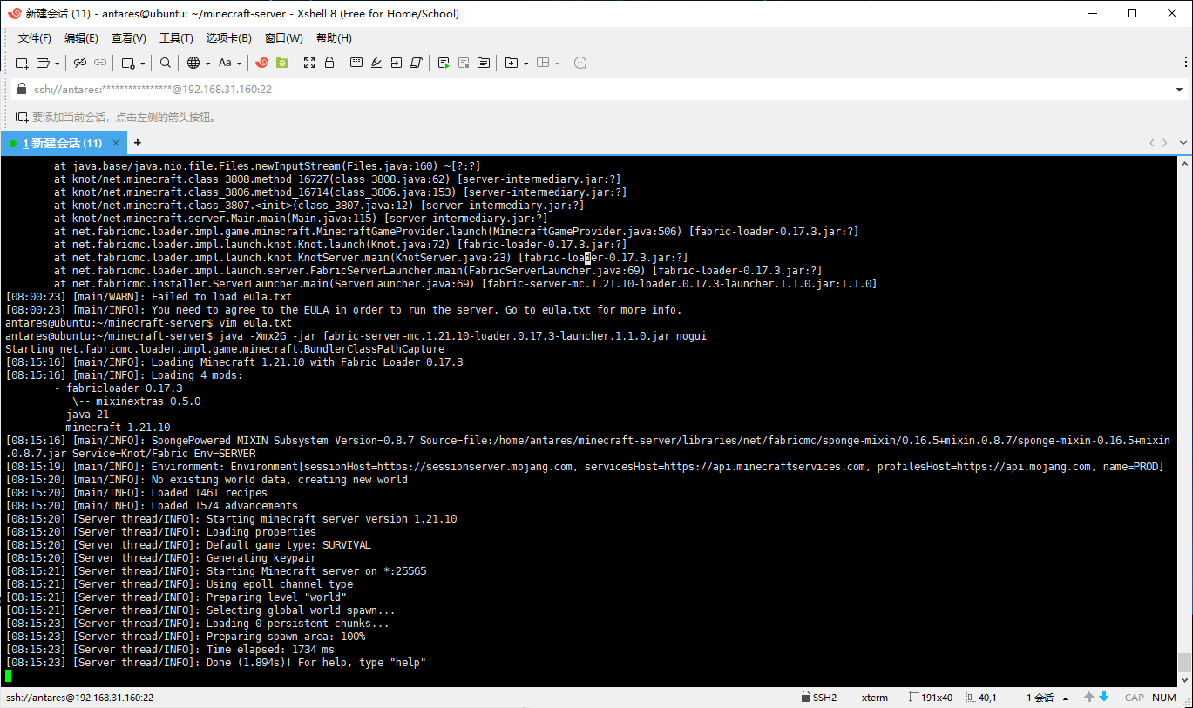The height and width of the screenshot is (708, 1193).
Task: Open Find with the magnifier icon
Action: point(166,63)
